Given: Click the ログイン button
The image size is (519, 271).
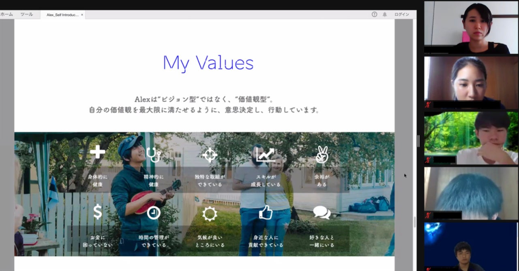Looking at the screenshot, I should coord(401,14).
